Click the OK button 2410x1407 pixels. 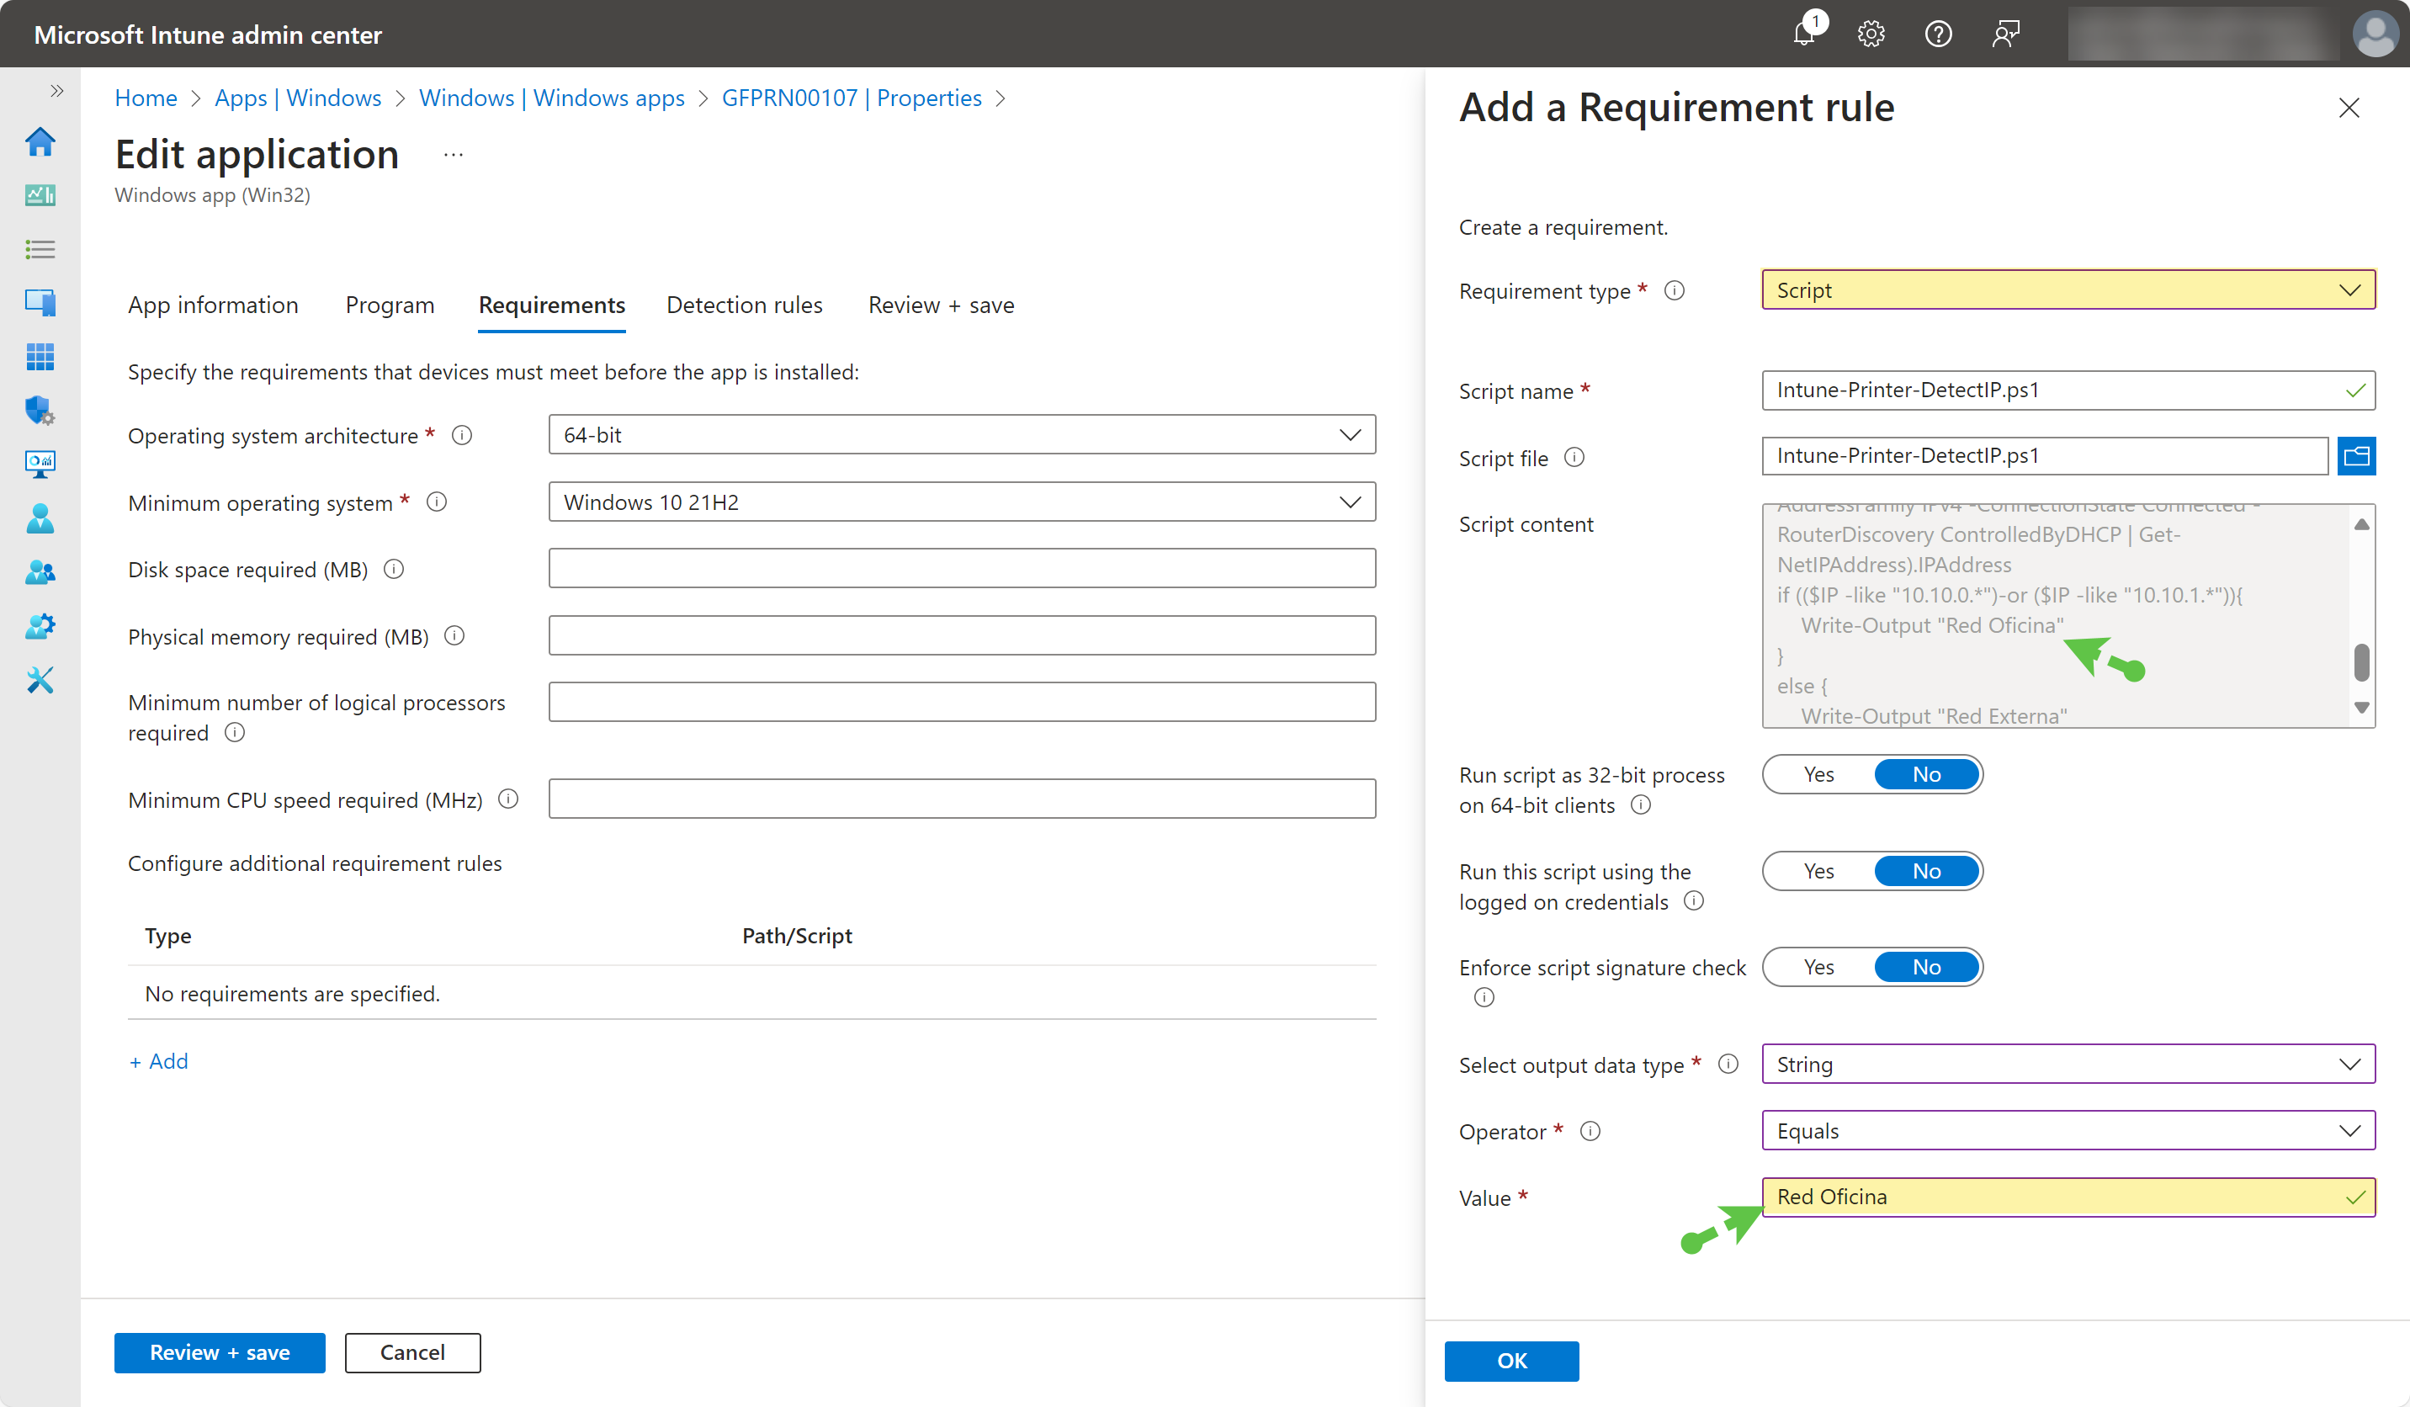tap(1511, 1361)
